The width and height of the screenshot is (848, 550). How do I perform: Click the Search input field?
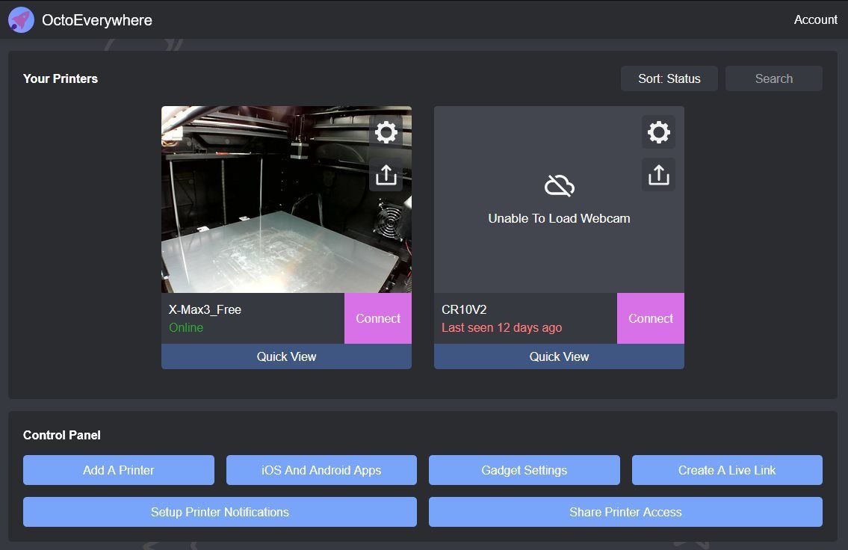773,78
